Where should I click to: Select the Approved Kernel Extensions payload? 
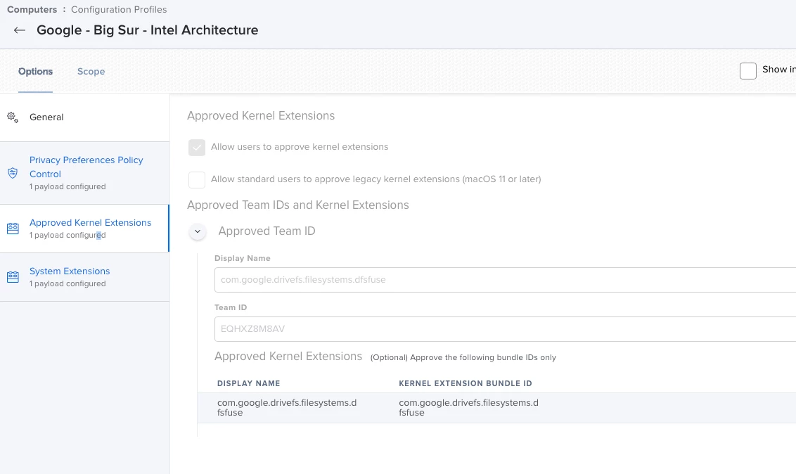click(90, 223)
